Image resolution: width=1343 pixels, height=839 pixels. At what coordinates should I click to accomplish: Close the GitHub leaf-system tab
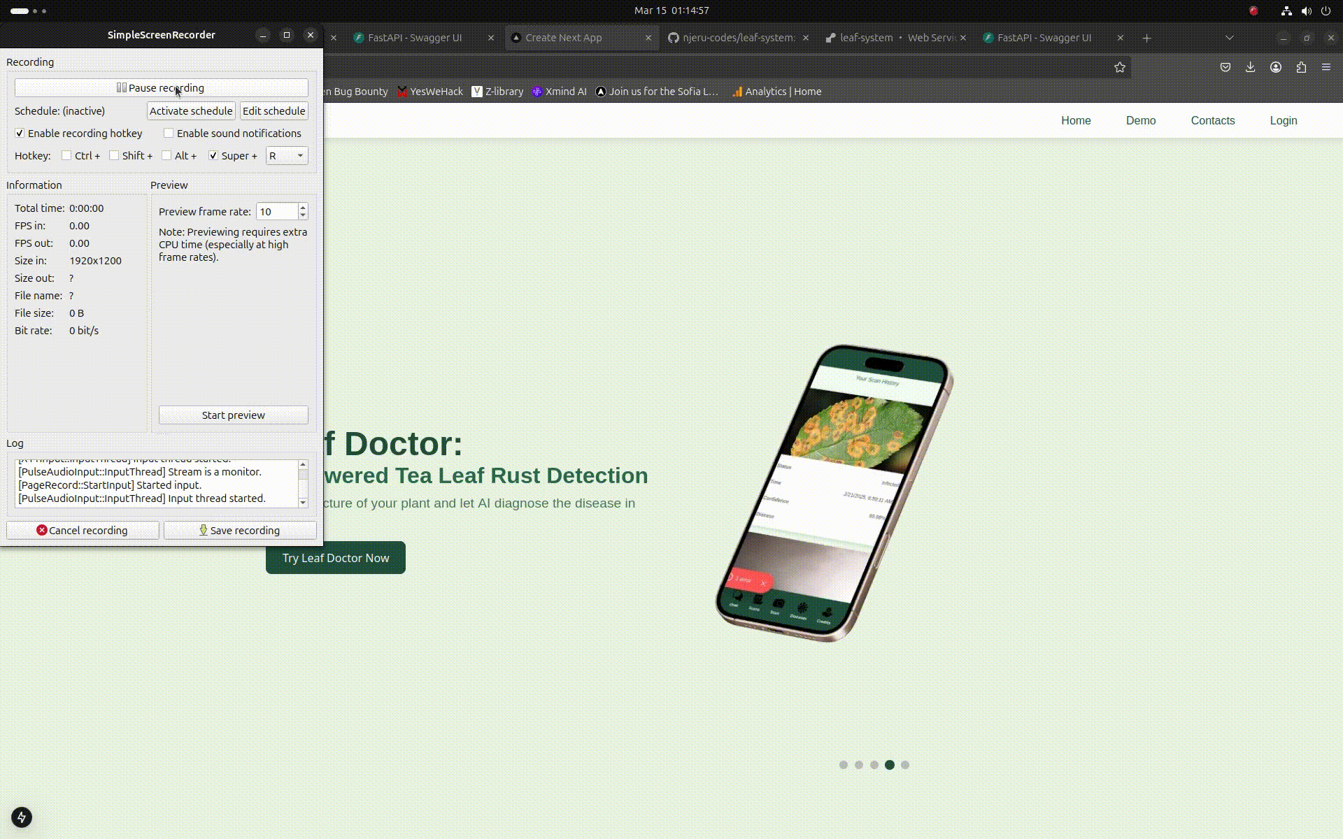(x=806, y=38)
